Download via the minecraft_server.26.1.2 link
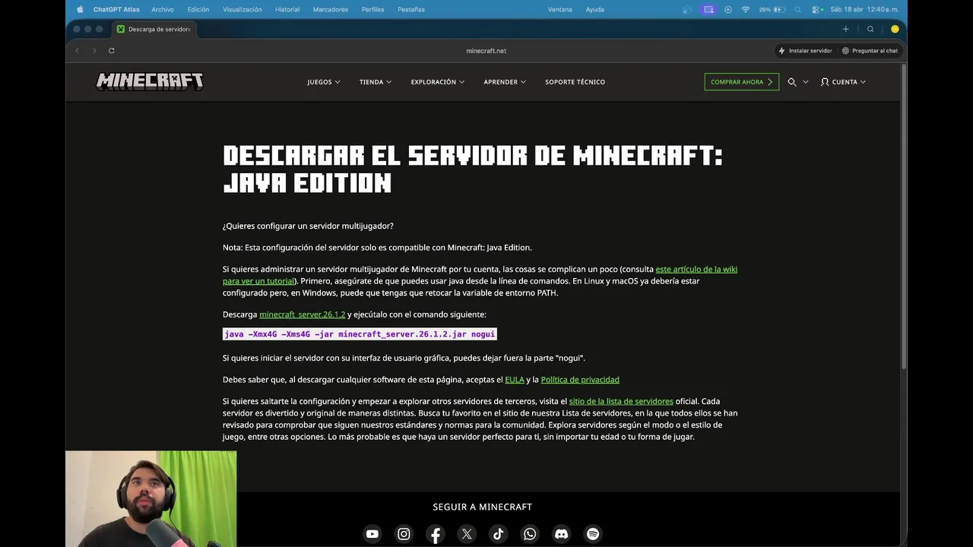Screen dimensions: 973x547 (x=303, y=315)
